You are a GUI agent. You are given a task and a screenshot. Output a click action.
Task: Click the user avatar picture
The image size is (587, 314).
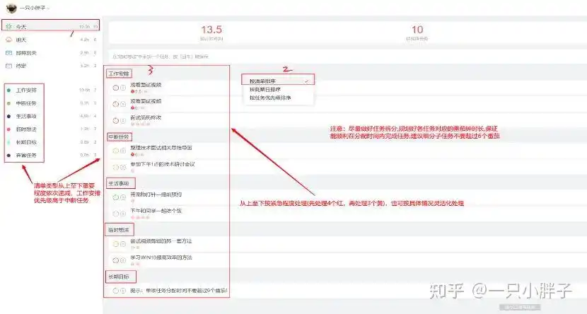click(11, 8)
